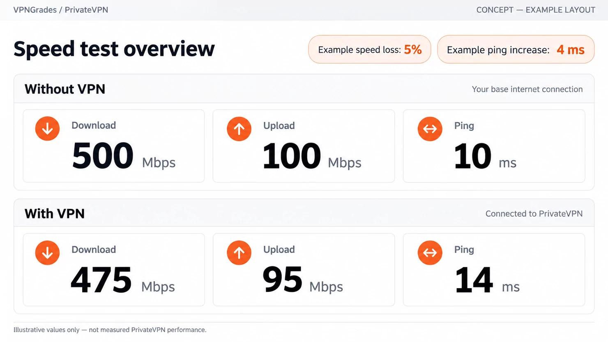Open the VPNGrades / PrivateVPN breadcrumb

pyautogui.click(x=61, y=10)
